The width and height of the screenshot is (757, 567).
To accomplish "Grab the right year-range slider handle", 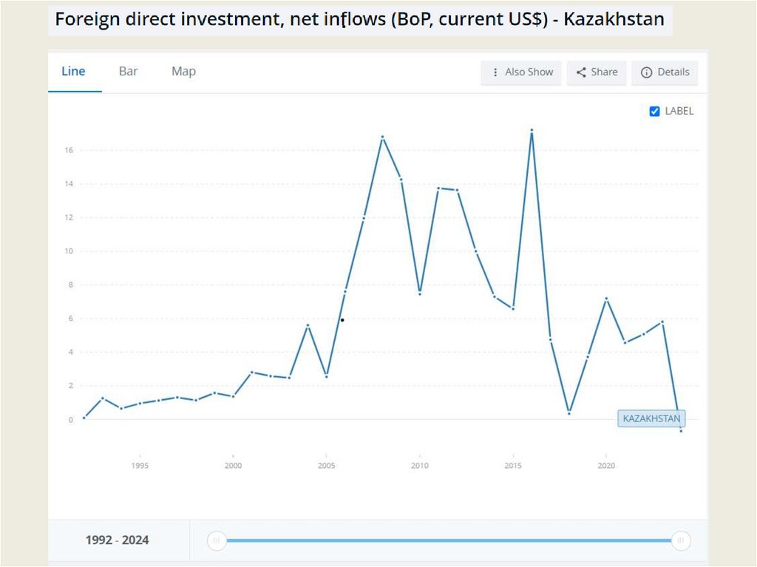I will point(682,540).
